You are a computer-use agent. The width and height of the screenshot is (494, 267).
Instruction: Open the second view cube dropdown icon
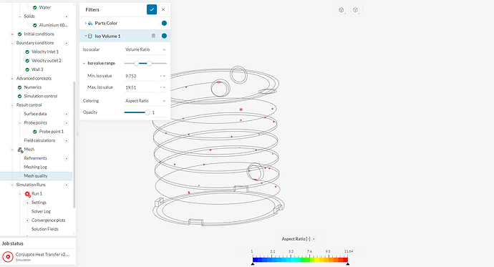pyautogui.click(x=356, y=10)
